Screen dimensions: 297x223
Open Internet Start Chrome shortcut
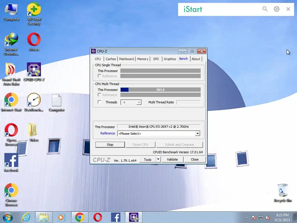pyautogui.click(x=11, y=102)
